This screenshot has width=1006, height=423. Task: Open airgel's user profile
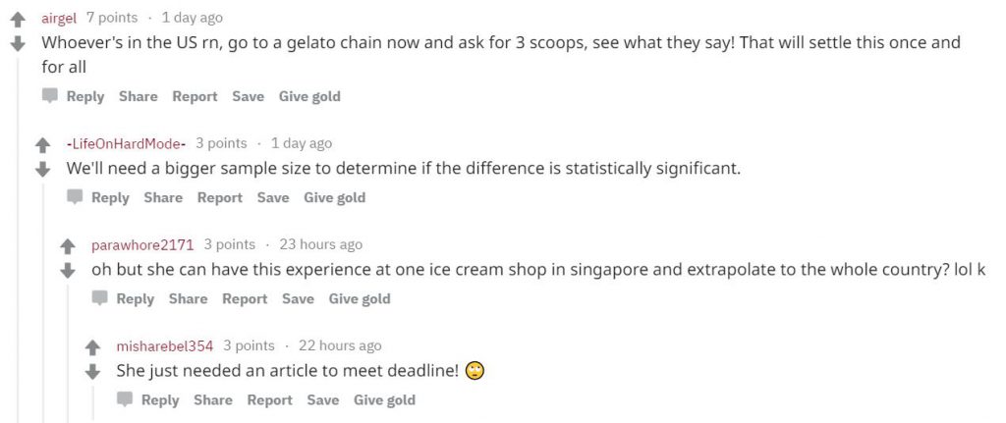[x=59, y=18]
